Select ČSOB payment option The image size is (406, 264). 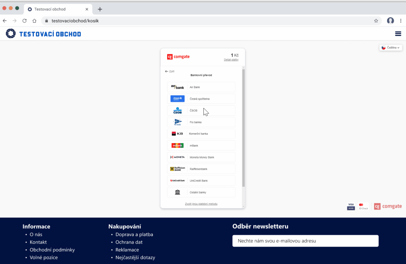click(x=201, y=110)
